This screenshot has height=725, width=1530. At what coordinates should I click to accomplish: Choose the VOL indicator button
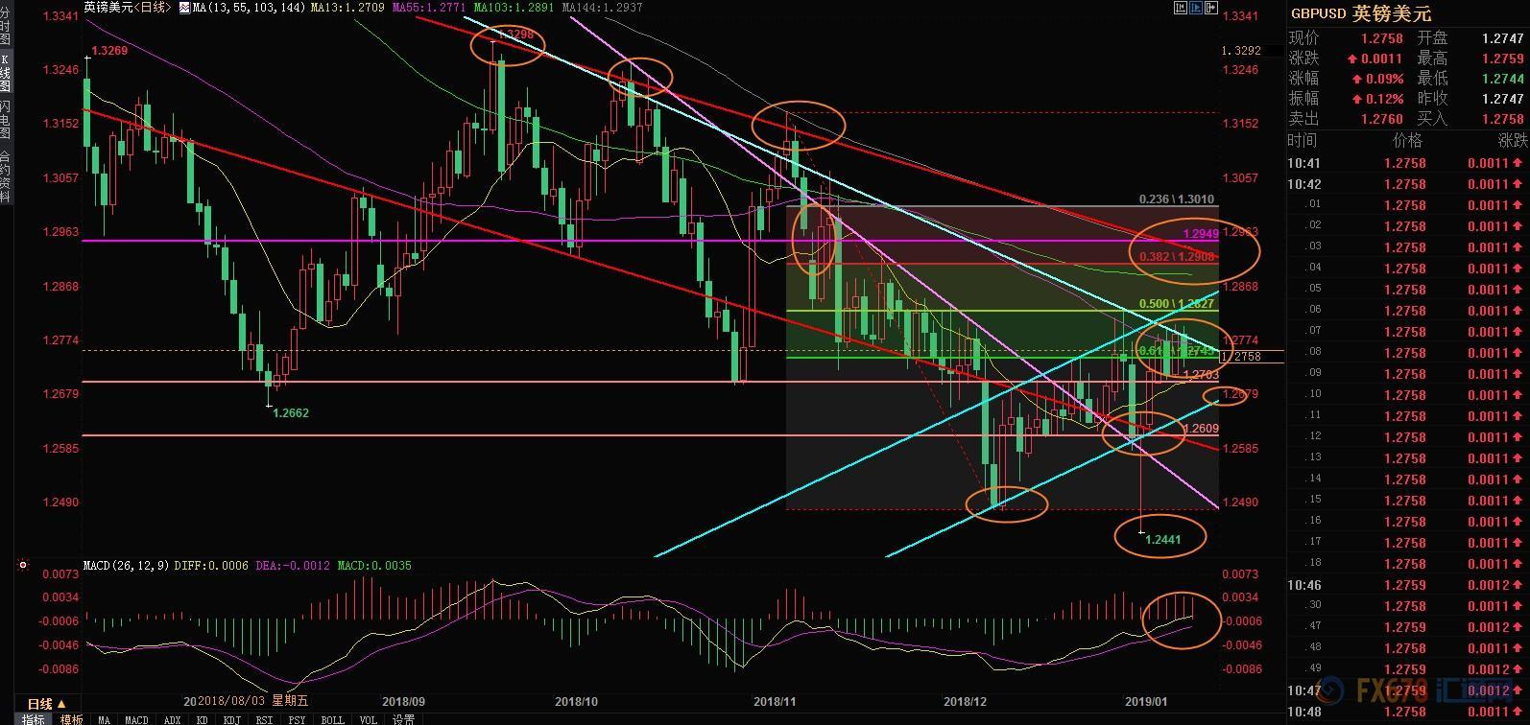click(368, 719)
